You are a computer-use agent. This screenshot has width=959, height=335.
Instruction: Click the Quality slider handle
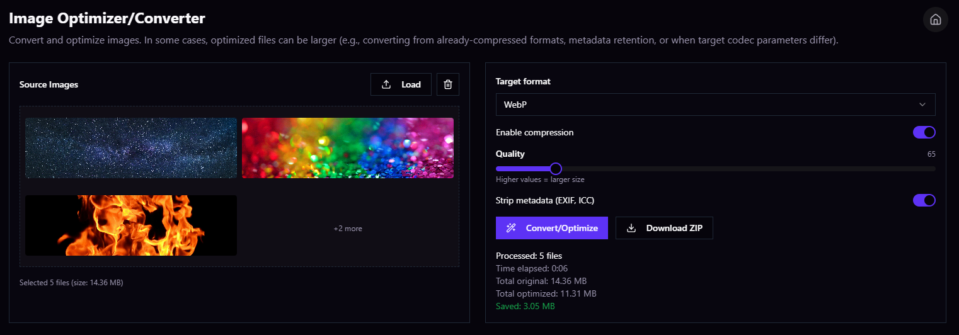coord(555,169)
